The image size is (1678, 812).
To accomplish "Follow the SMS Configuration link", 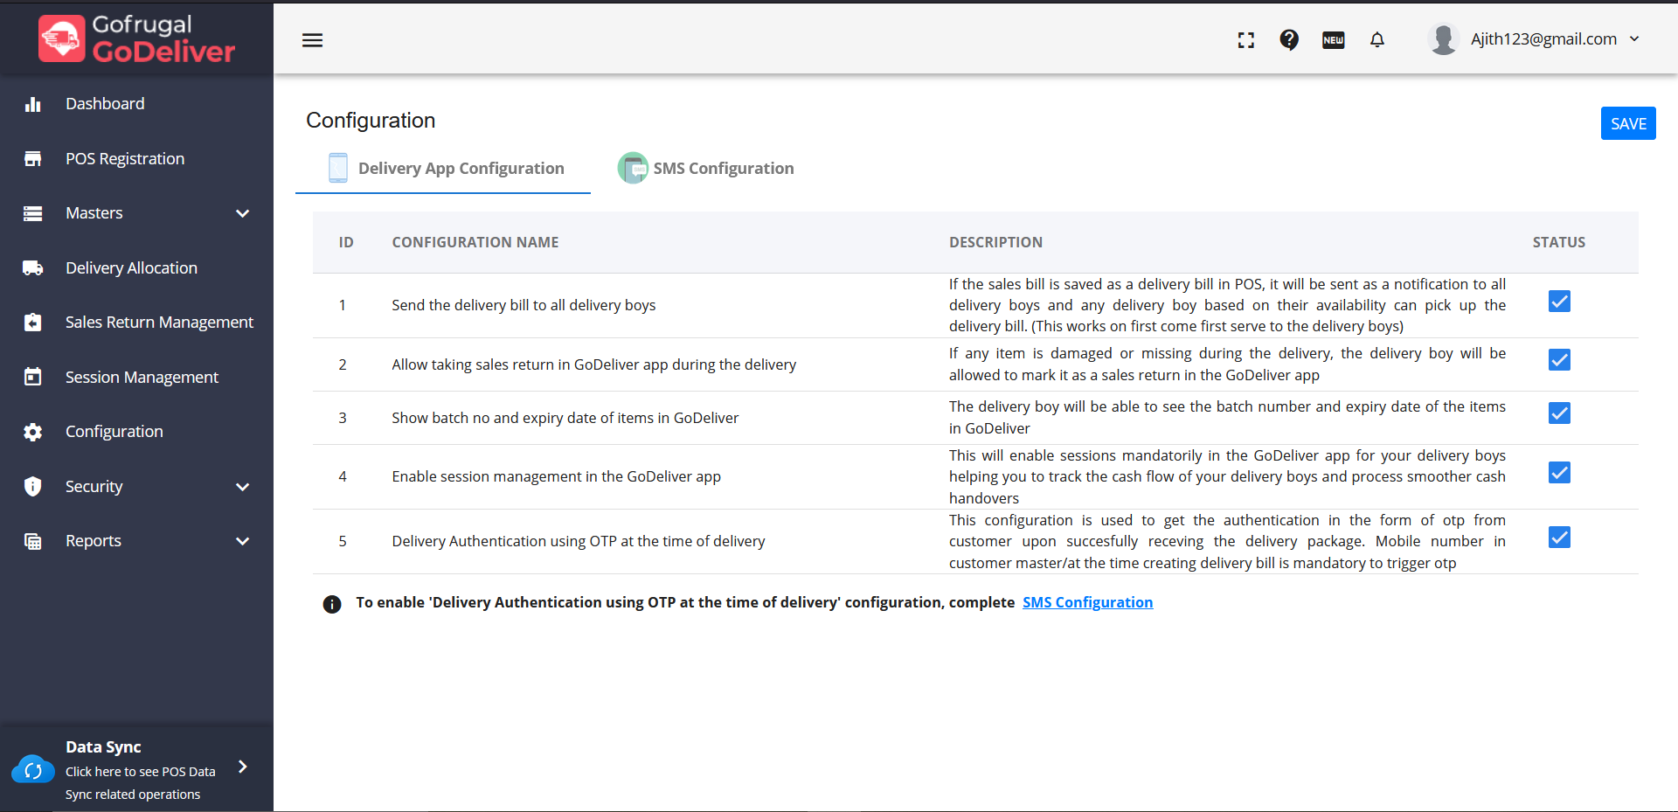I will (x=1087, y=602).
